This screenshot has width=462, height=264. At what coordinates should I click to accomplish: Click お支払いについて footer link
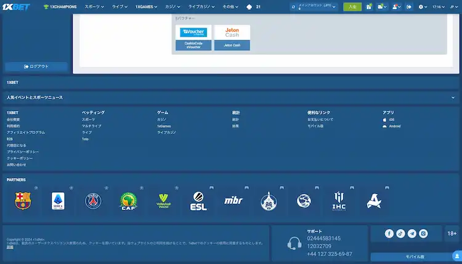coord(320,120)
